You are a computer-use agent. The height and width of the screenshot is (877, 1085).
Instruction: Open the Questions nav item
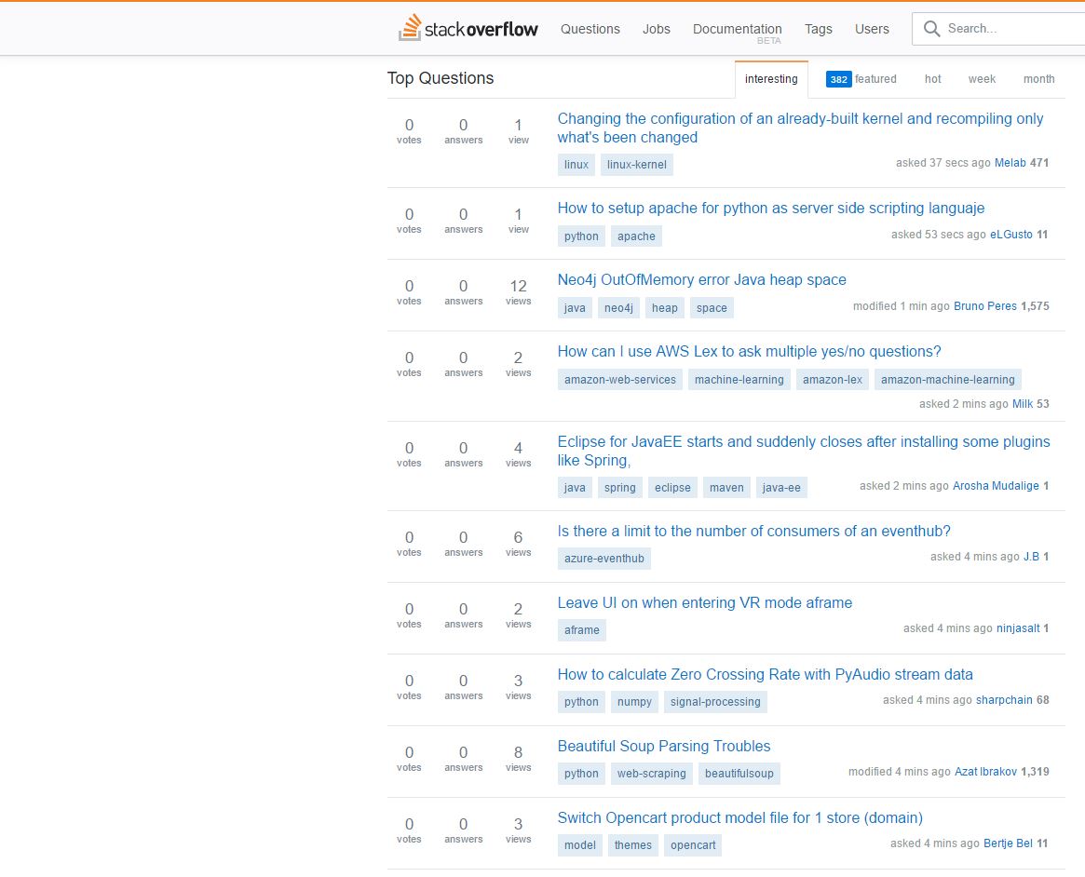click(590, 29)
